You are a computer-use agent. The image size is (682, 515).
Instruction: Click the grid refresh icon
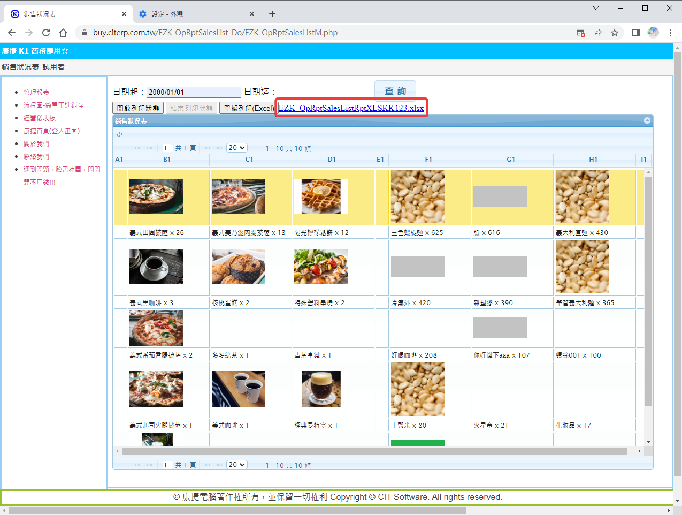tap(119, 134)
